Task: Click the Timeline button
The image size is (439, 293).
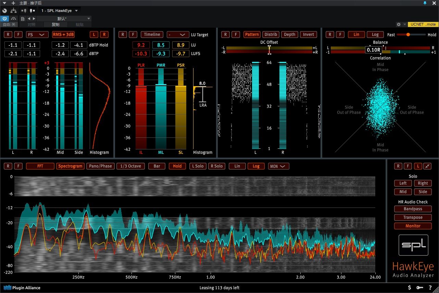Action: 152,35
